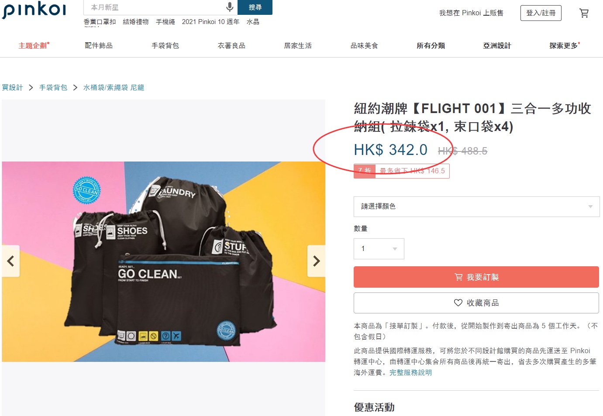
Task: Click the 香薰口罩扣 suggested keyword
Action: click(x=100, y=22)
